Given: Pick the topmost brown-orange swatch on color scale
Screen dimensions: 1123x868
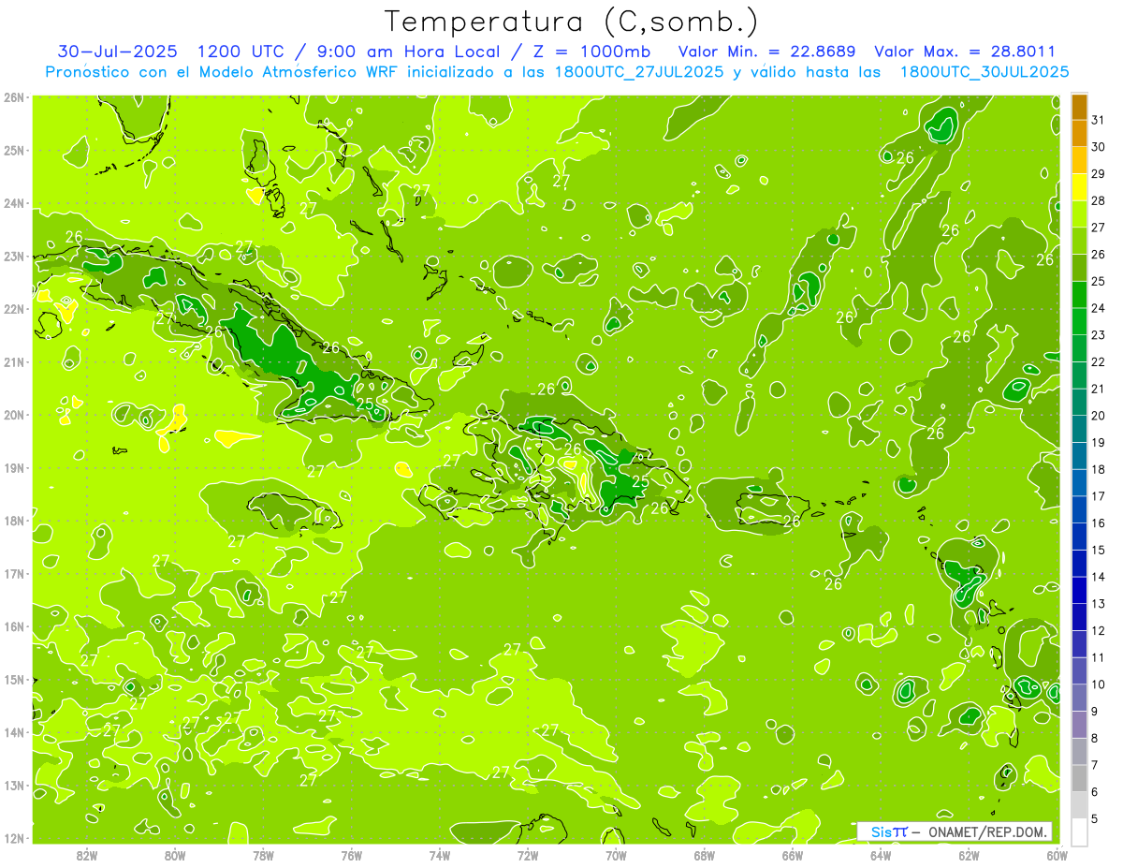Looking at the screenshot, I should tap(1079, 107).
